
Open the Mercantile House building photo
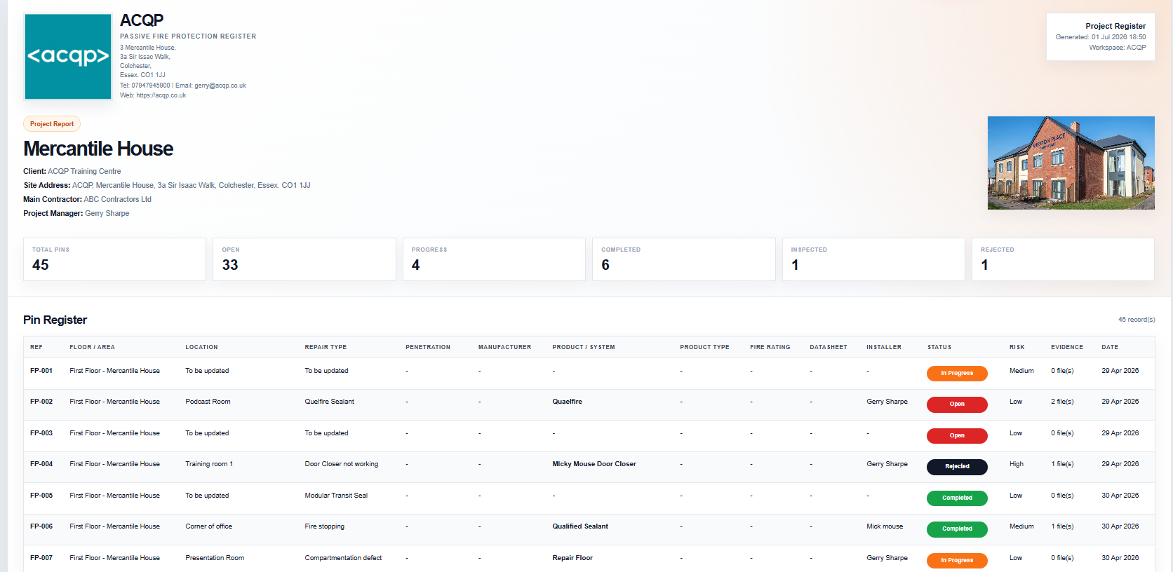pos(1071,163)
